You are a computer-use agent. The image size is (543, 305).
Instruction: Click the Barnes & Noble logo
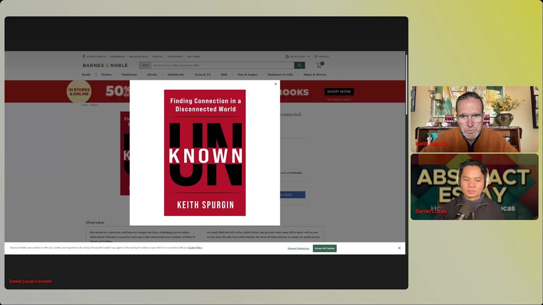[x=105, y=65]
